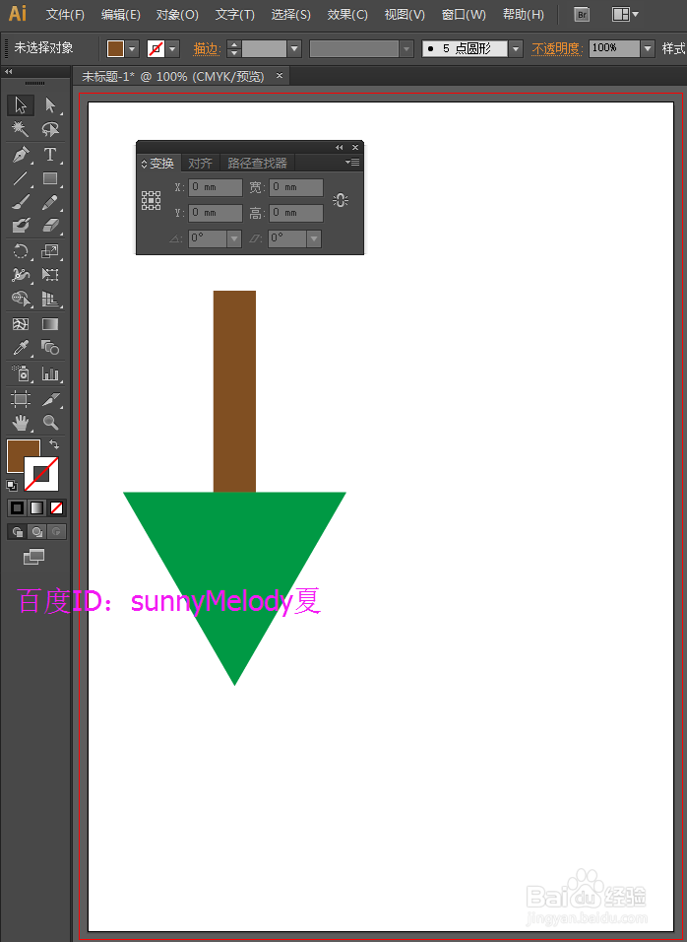Select the Mesh tool
Screen dimensions: 687x942
pyautogui.click(x=21, y=324)
